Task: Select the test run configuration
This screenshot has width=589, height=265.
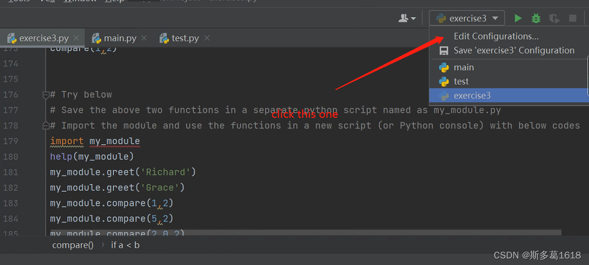Action: click(509, 81)
